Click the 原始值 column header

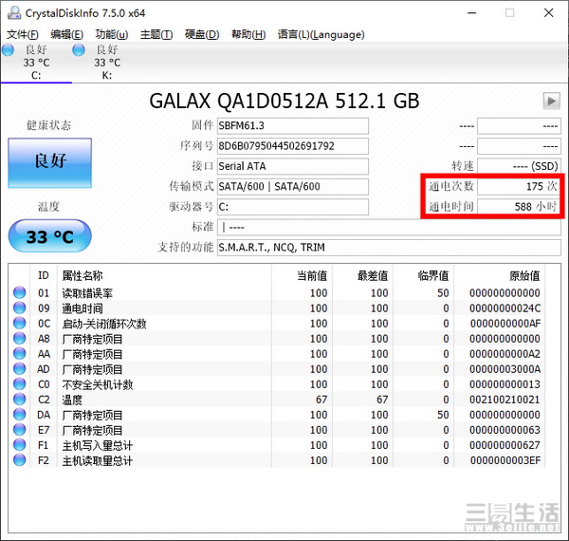pyautogui.click(x=500, y=275)
